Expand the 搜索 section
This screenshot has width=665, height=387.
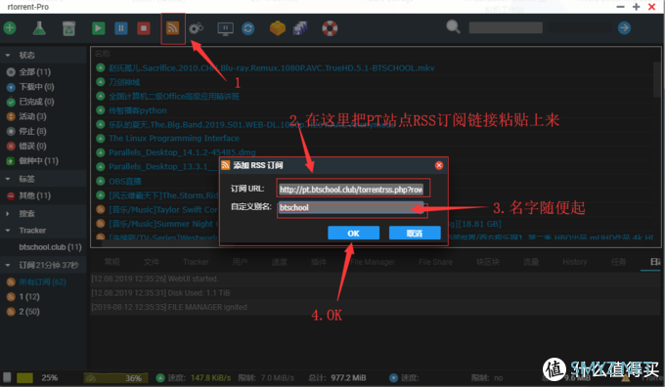[8, 214]
